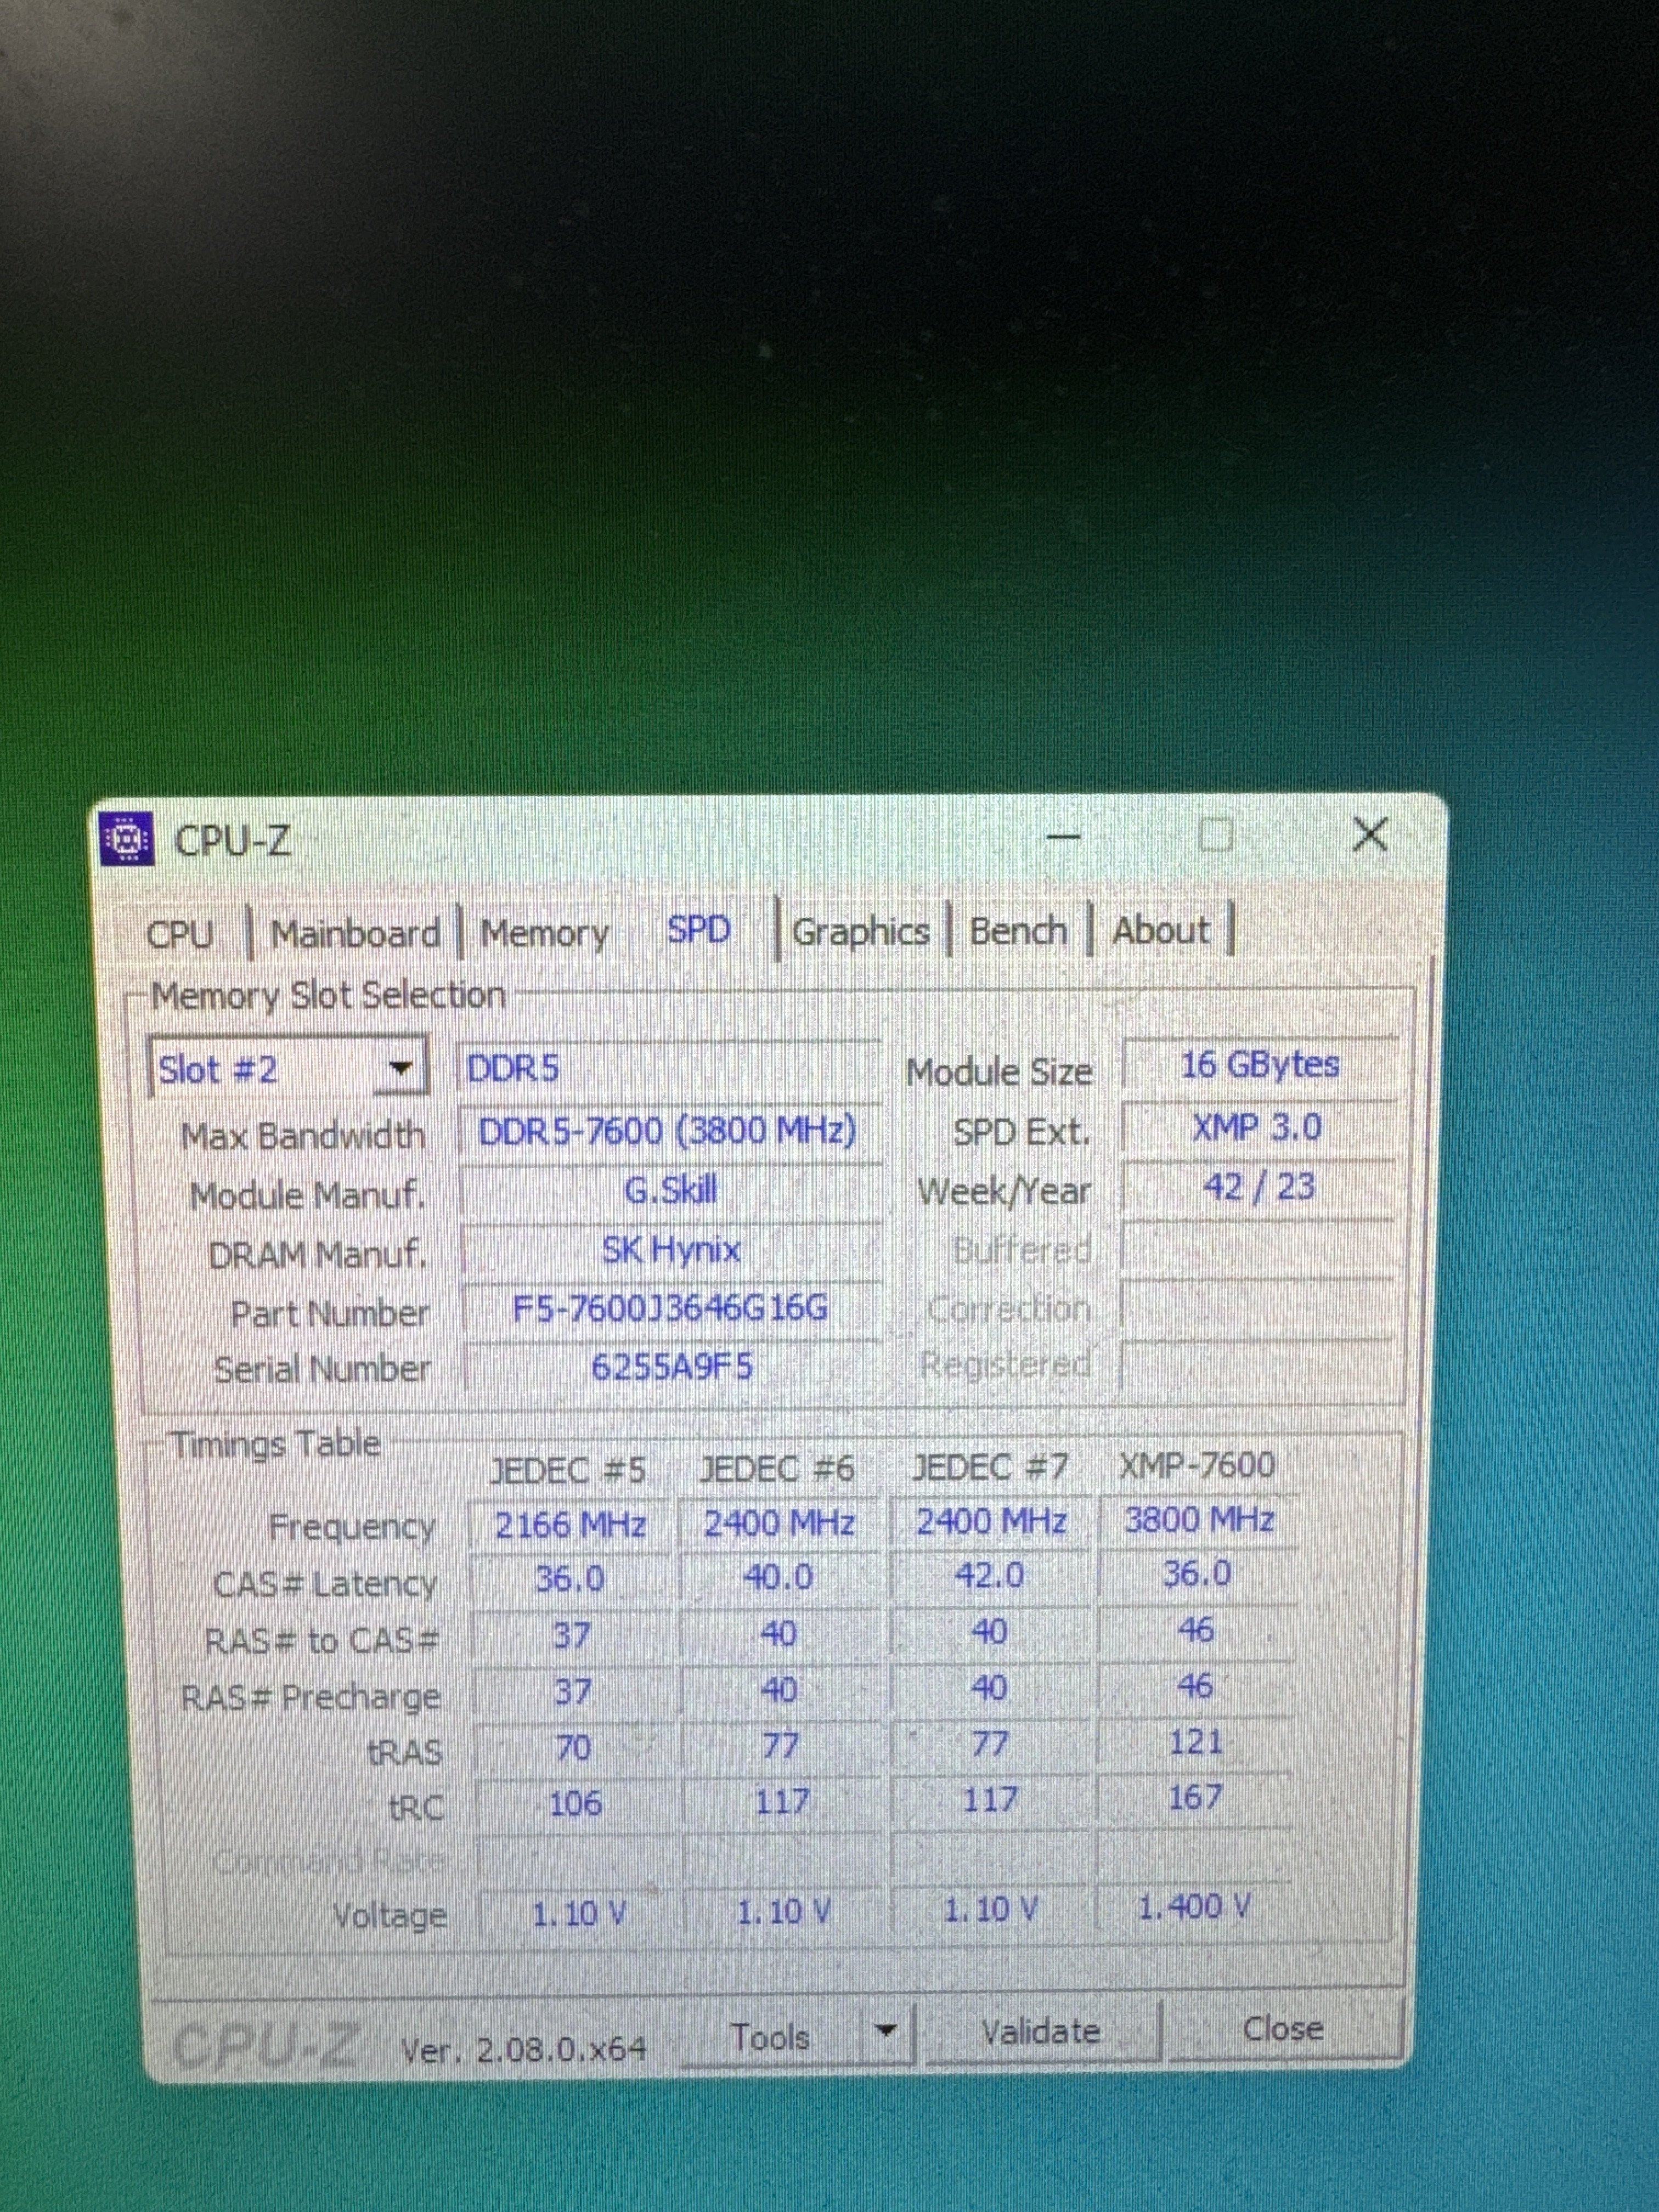Click the Week/Year value 42 / 23
The image size is (1659, 2212).
click(1258, 1187)
